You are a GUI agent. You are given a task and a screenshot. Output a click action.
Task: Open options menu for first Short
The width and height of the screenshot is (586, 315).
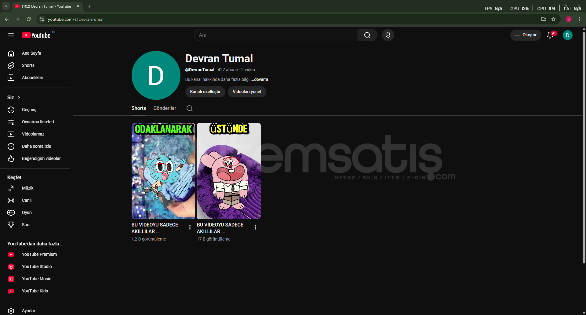(x=190, y=227)
